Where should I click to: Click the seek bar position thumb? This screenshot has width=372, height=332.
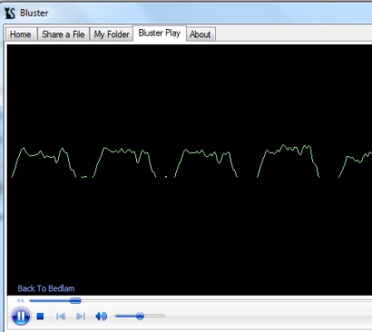click(x=75, y=300)
